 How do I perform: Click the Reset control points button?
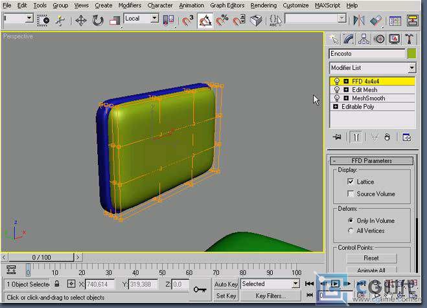click(371, 258)
